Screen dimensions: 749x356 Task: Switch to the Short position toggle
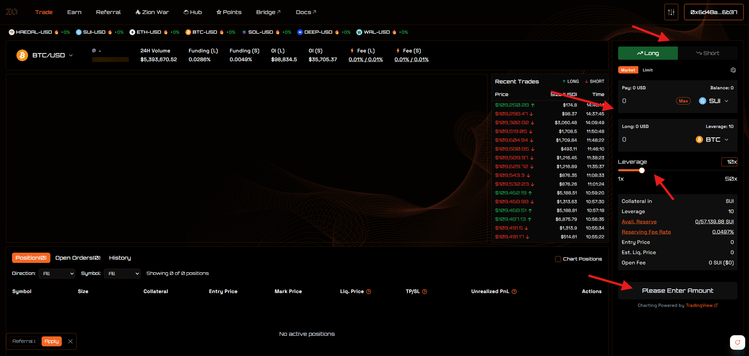707,53
